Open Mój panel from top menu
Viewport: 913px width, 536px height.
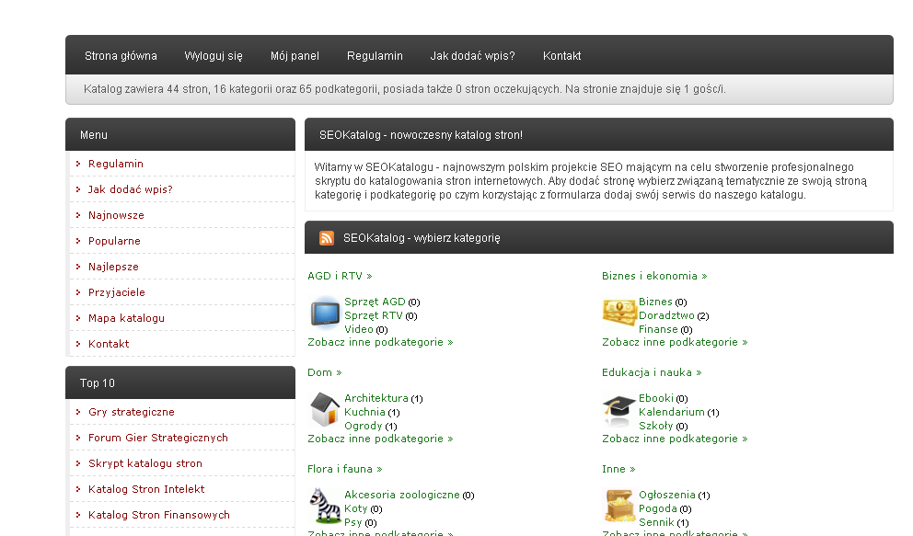coord(295,56)
